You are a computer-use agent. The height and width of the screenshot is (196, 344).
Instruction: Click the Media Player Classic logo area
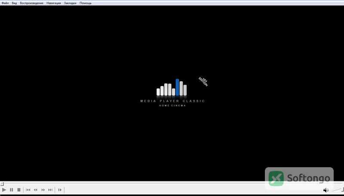[173, 93]
